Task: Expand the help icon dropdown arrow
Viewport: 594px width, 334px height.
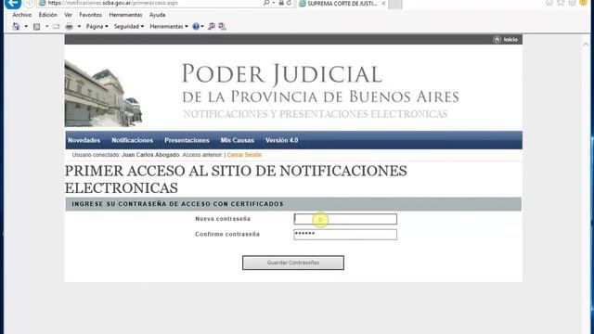Action: point(202,27)
